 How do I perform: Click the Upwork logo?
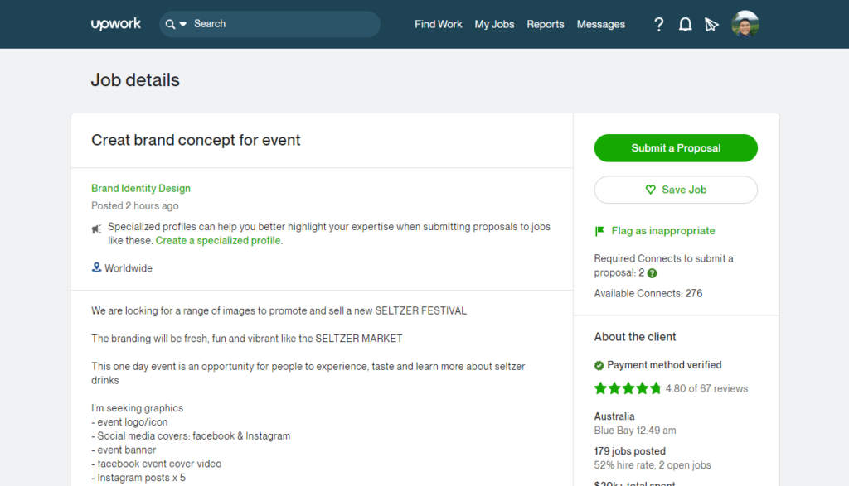115,24
